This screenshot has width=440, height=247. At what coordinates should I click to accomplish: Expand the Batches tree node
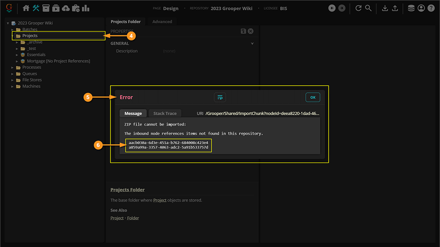click(x=13, y=29)
